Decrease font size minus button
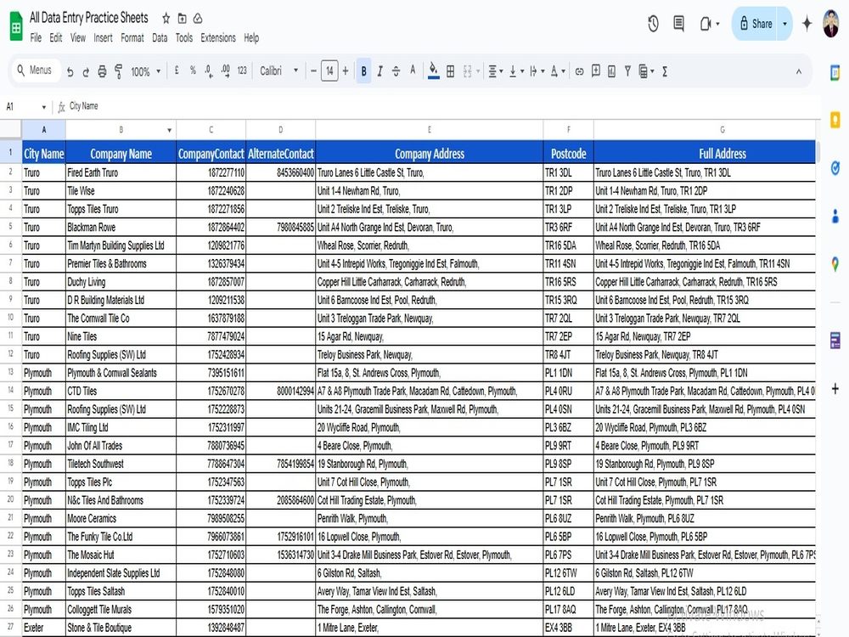The height and width of the screenshot is (637, 849). coord(313,71)
